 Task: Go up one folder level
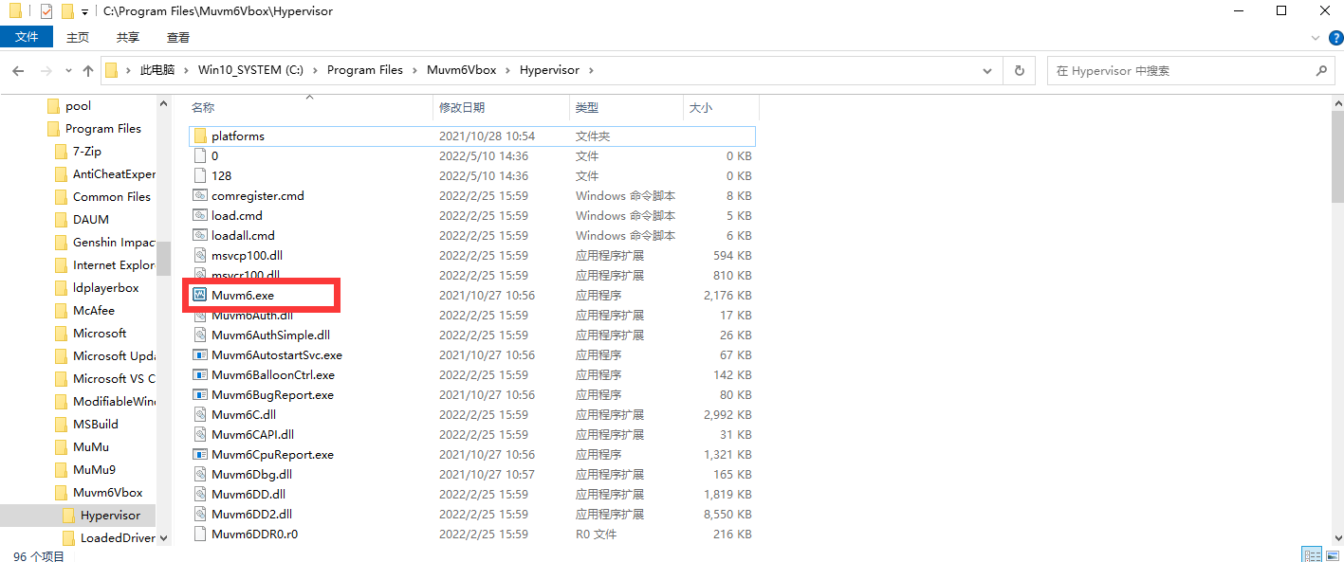point(88,71)
